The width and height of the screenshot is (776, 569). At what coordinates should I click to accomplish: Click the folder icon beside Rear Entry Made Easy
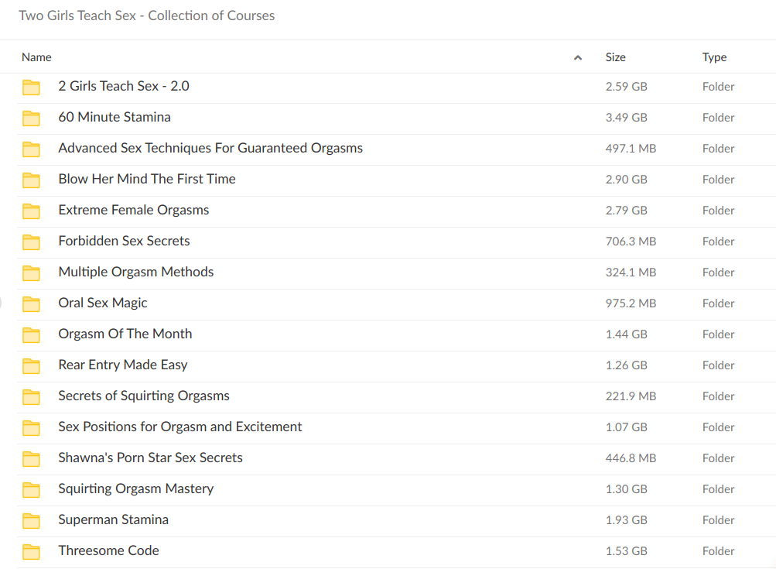pyautogui.click(x=31, y=365)
